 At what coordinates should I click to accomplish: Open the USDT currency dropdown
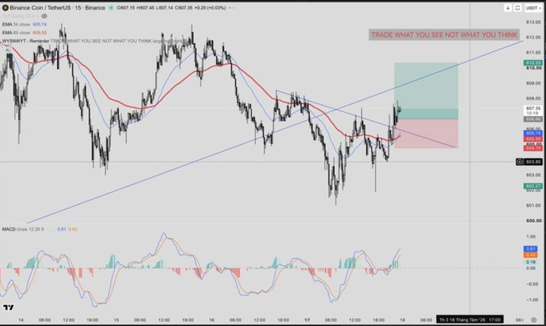click(x=533, y=8)
